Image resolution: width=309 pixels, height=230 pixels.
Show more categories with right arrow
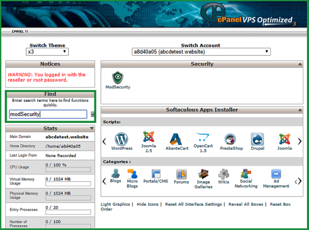pyautogui.click(x=300, y=181)
